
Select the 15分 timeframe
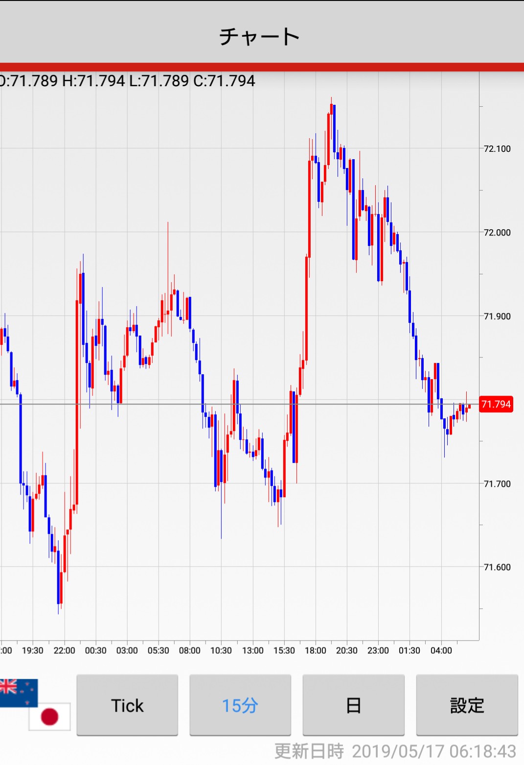click(x=240, y=705)
